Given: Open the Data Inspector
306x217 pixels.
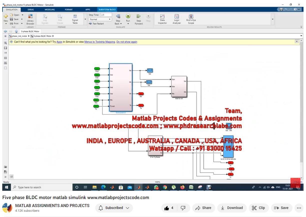Looking at the screenshot, I should pos(162,19).
